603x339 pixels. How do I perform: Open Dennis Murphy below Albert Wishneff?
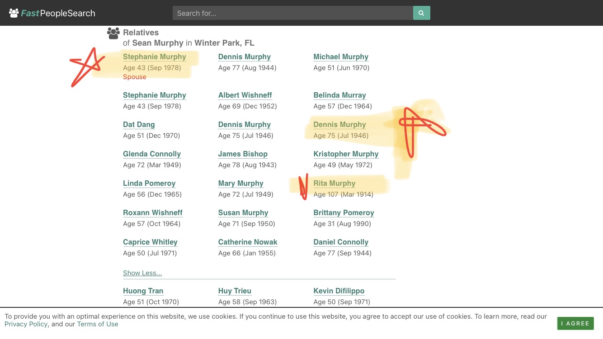pyautogui.click(x=245, y=124)
